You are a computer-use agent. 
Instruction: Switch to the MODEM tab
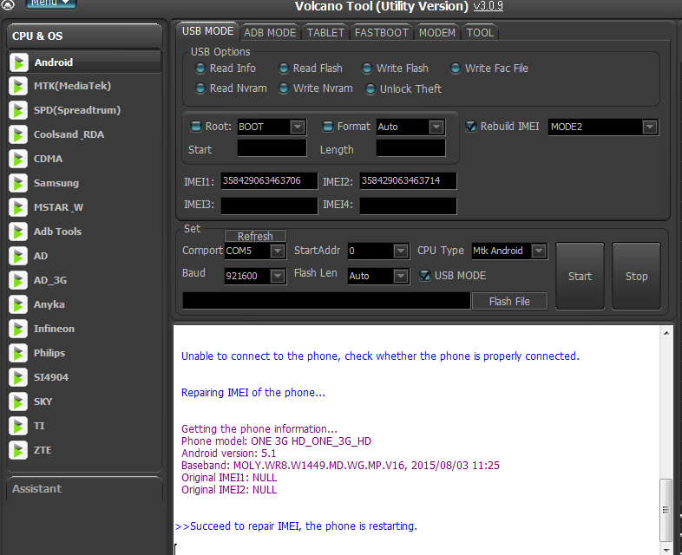pos(437,33)
